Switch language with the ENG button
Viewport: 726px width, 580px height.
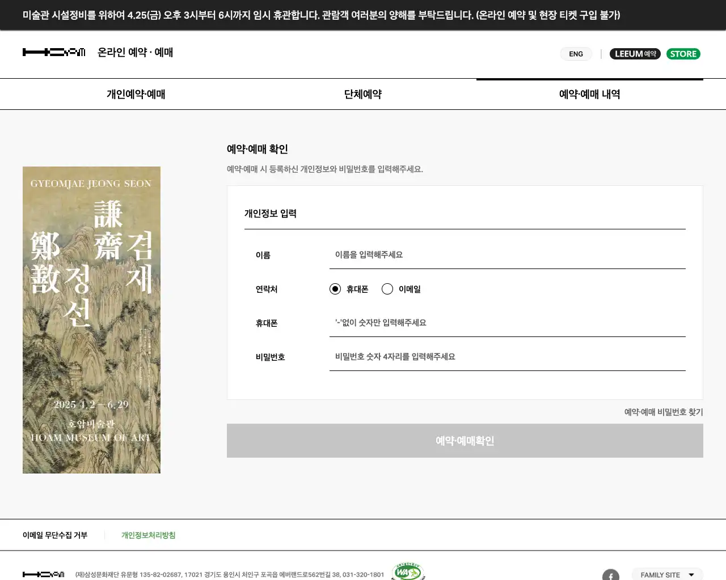click(x=576, y=54)
